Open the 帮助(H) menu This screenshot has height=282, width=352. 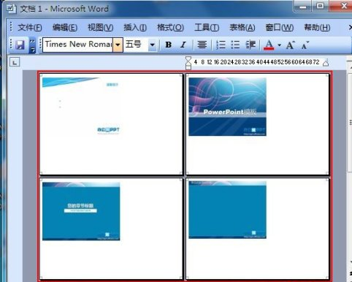317,27
